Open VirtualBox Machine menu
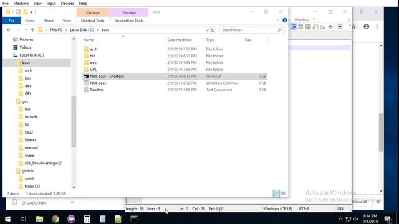 point(21,4)
